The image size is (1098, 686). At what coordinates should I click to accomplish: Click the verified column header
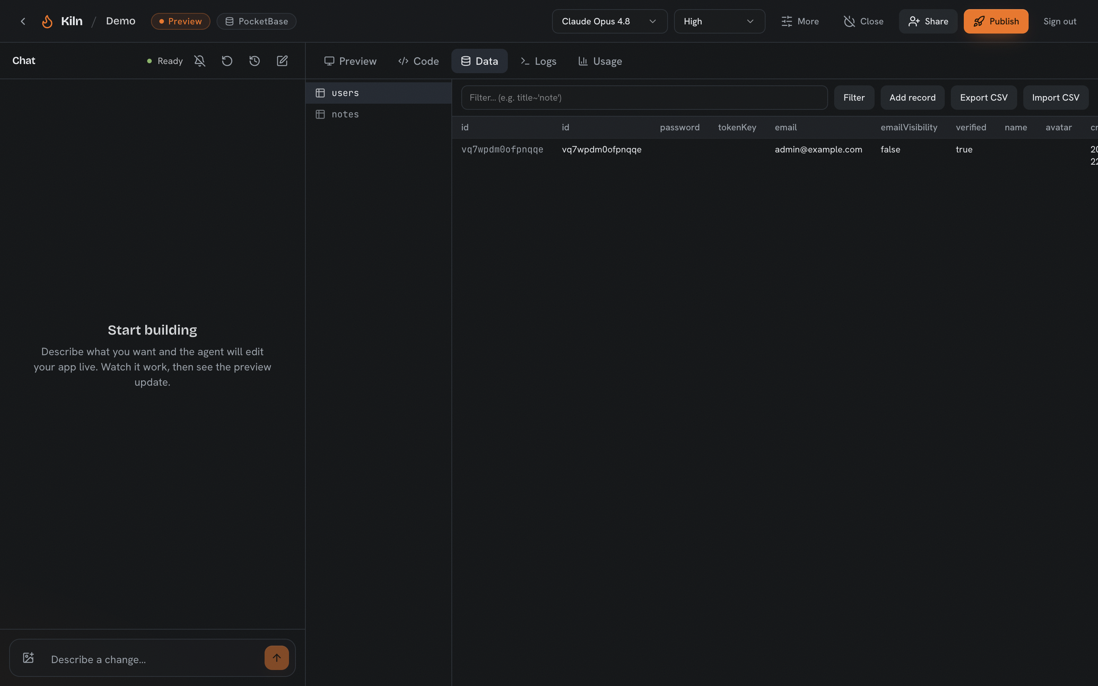pos(971,128)
